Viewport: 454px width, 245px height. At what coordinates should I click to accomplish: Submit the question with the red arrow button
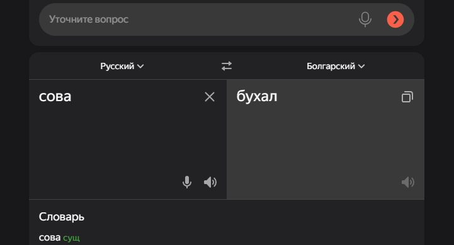(395, 19)
